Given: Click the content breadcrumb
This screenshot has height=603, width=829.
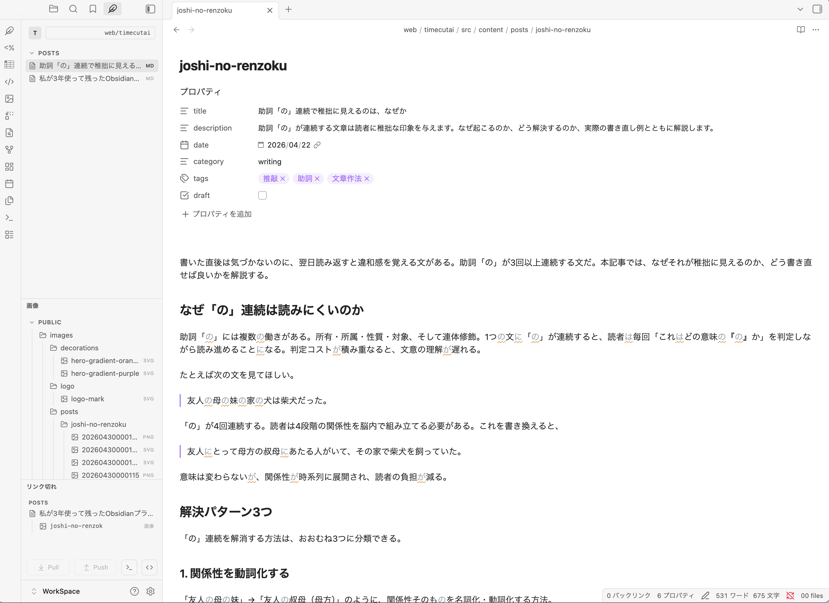Looking at the screenshot, I should click(491, 30).
